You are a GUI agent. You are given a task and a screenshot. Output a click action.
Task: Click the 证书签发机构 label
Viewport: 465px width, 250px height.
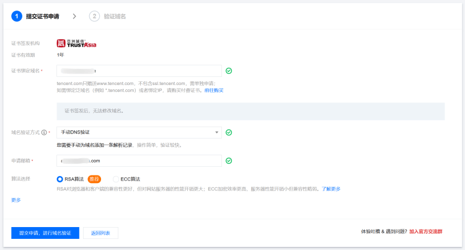tap(25, 43)
